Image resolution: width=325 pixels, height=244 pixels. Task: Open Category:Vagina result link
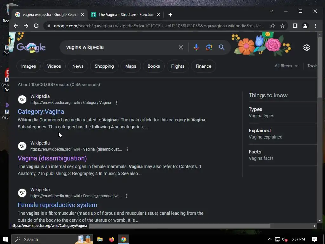[x=41, y=112]
